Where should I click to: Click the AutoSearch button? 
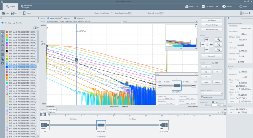[211, 20]
